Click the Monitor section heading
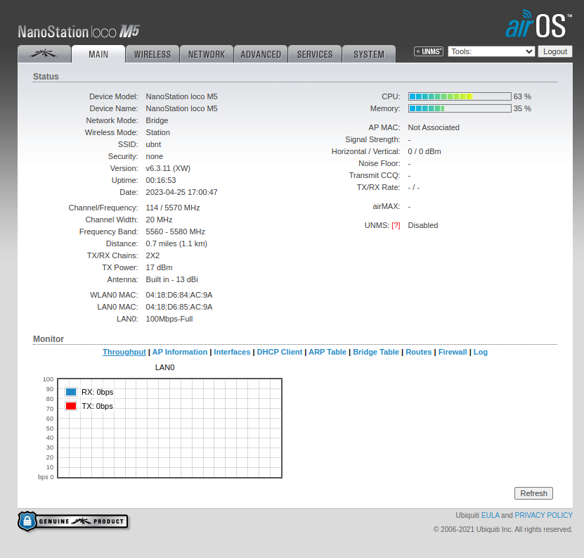This screenshot has width=584, height=558. (x=48, y=338)
